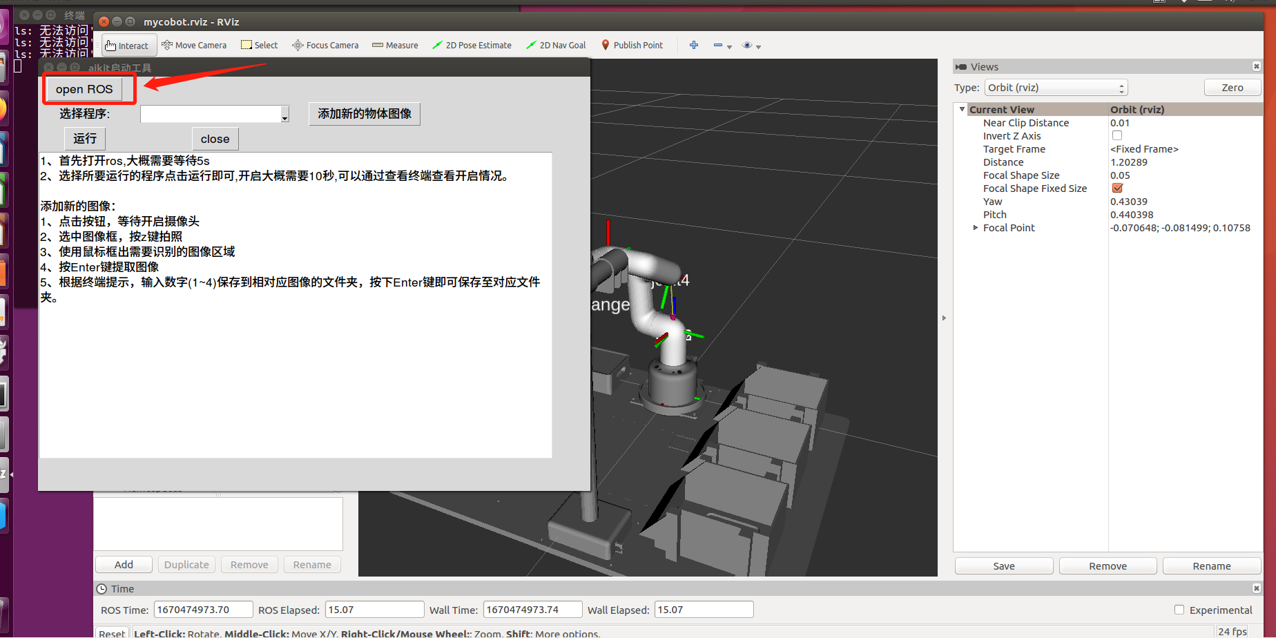
Task: Uncheck Focal Shape Fixed Size
Action: 1117,188
